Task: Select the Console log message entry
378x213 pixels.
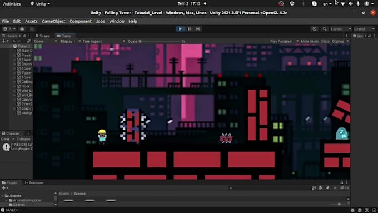Action: pos(17,147)
